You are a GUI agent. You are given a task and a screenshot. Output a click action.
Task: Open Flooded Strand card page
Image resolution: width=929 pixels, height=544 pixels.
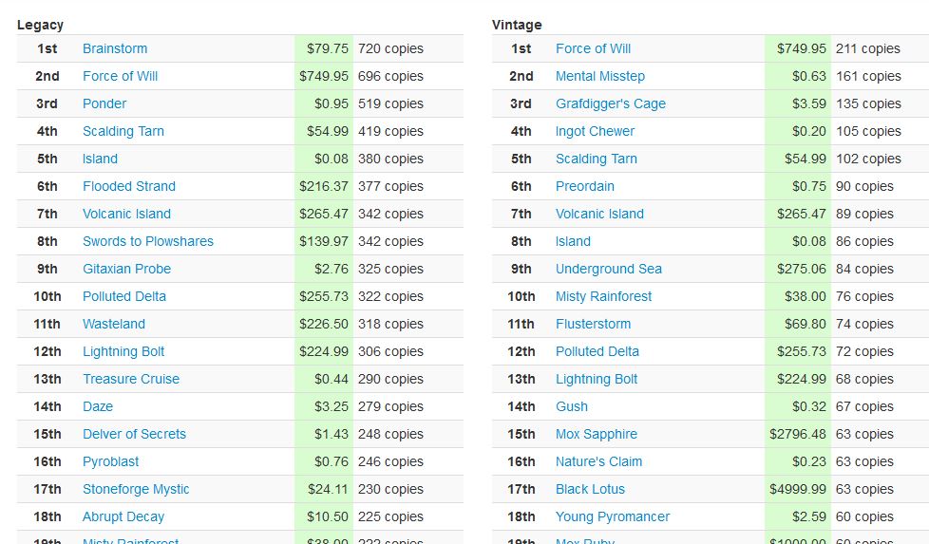click(x=129, y=186)
